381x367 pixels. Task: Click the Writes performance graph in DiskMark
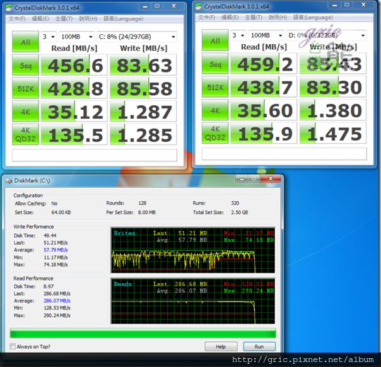(x=193, y=250)
